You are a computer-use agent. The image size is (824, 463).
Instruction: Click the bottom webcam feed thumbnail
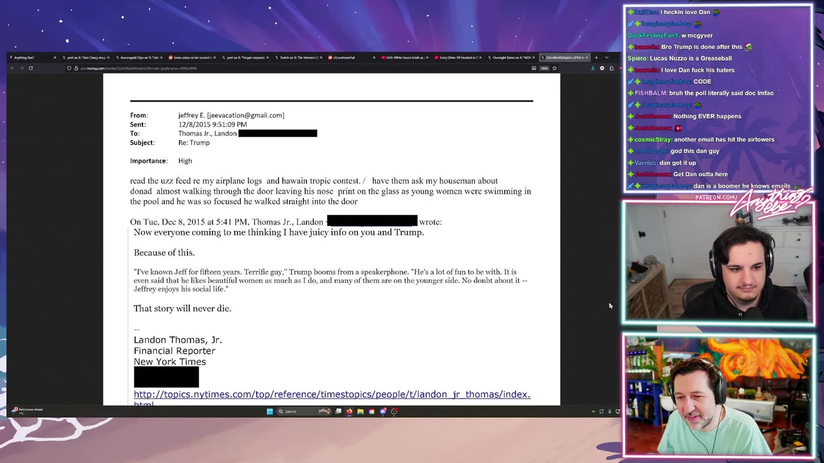point(718,395)
